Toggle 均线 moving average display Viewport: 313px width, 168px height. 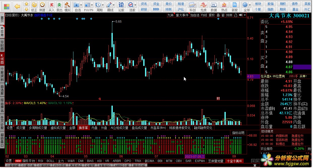click(x=204, y=15)
